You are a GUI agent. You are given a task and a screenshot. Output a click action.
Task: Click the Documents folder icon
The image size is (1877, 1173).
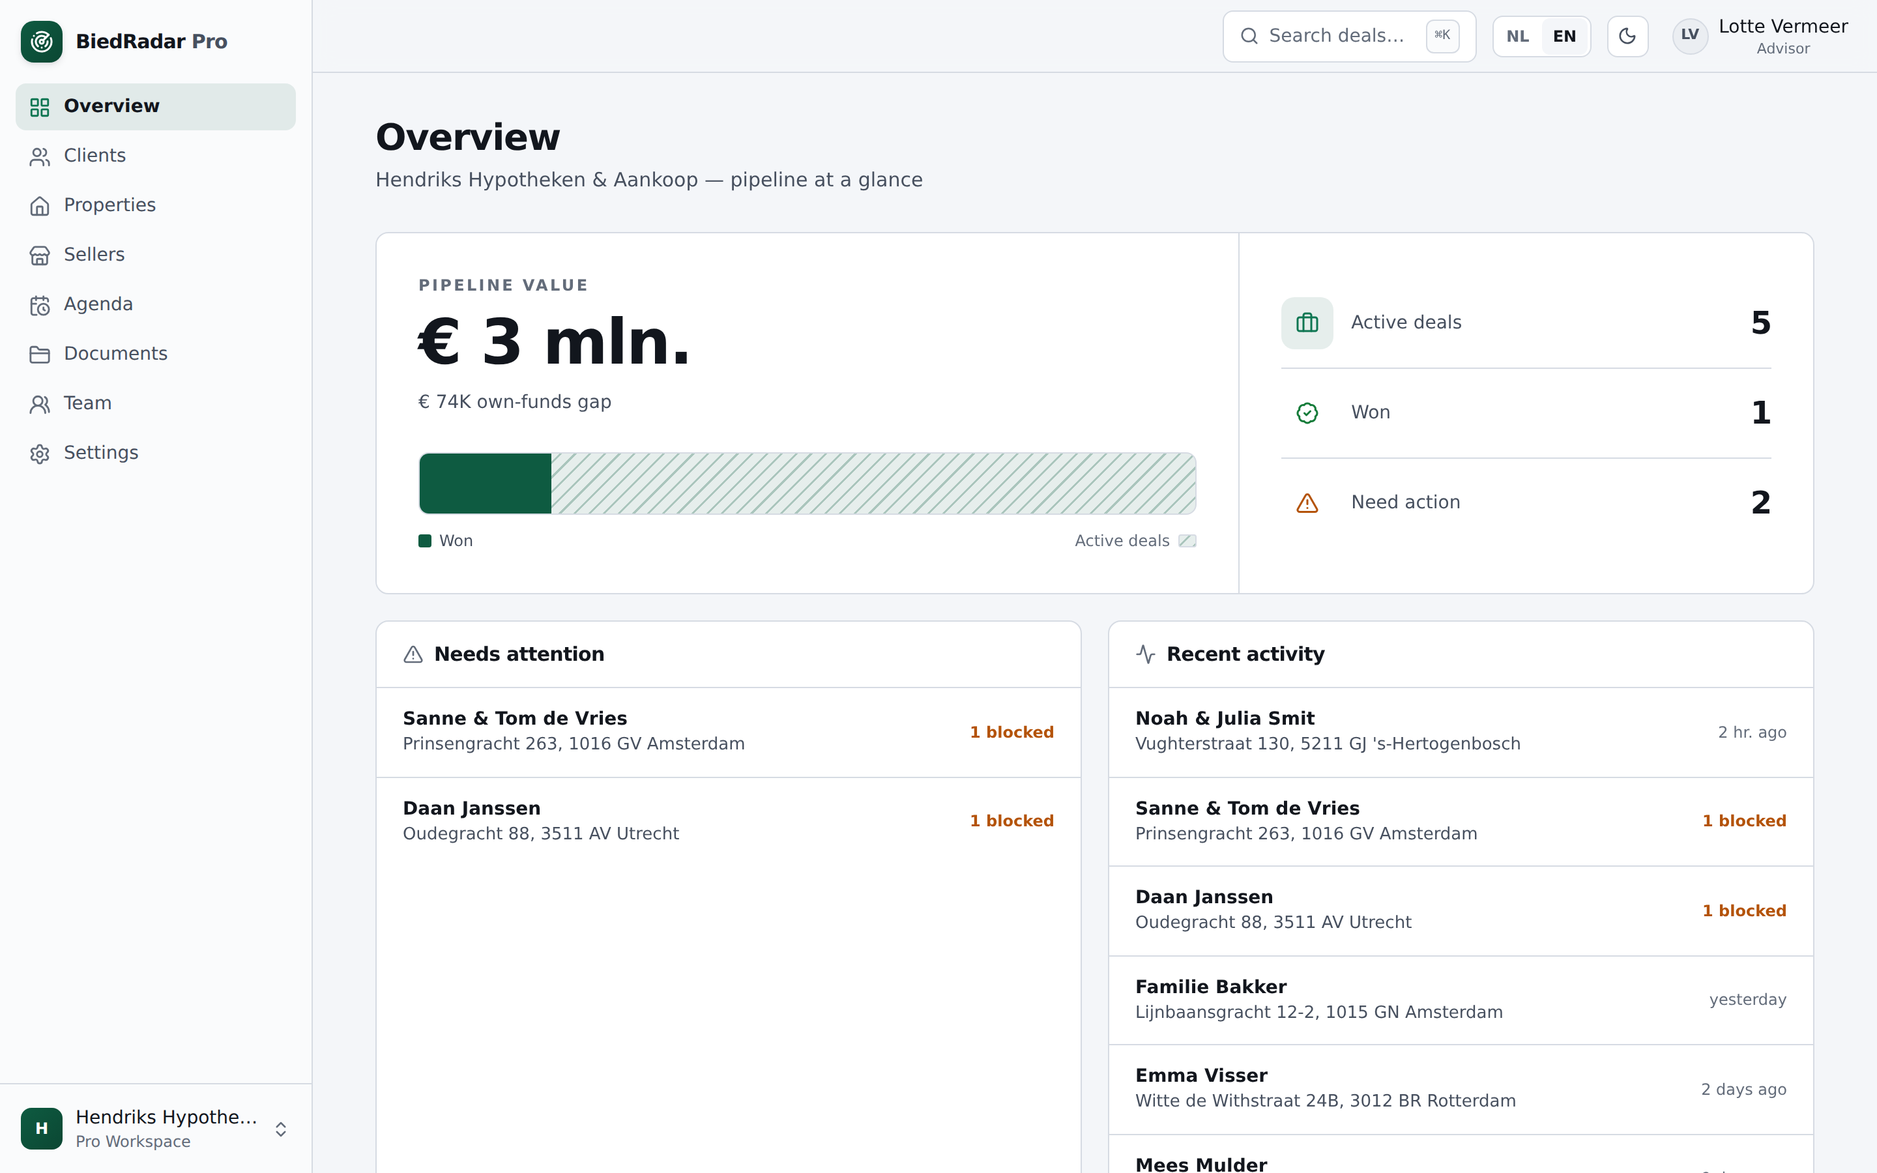[40, 355]
